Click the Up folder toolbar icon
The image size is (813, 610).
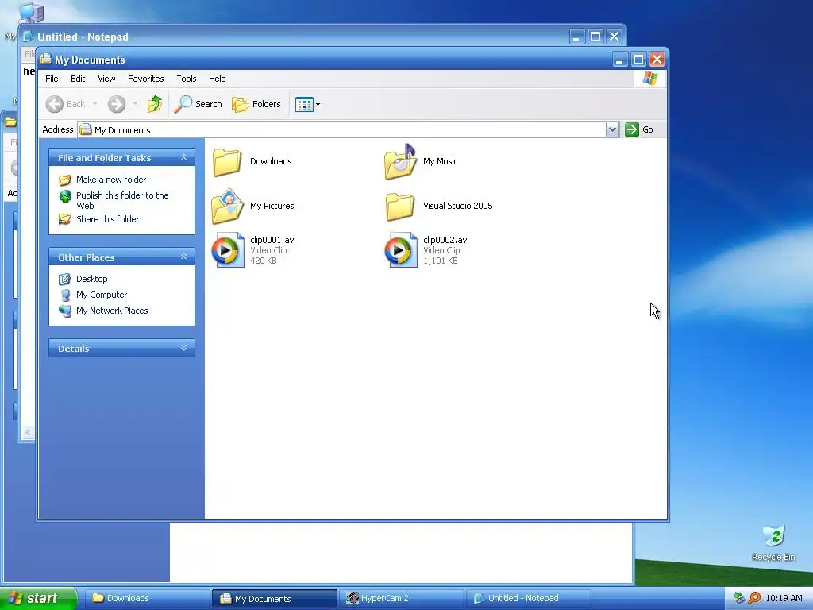tap(155, 104)
